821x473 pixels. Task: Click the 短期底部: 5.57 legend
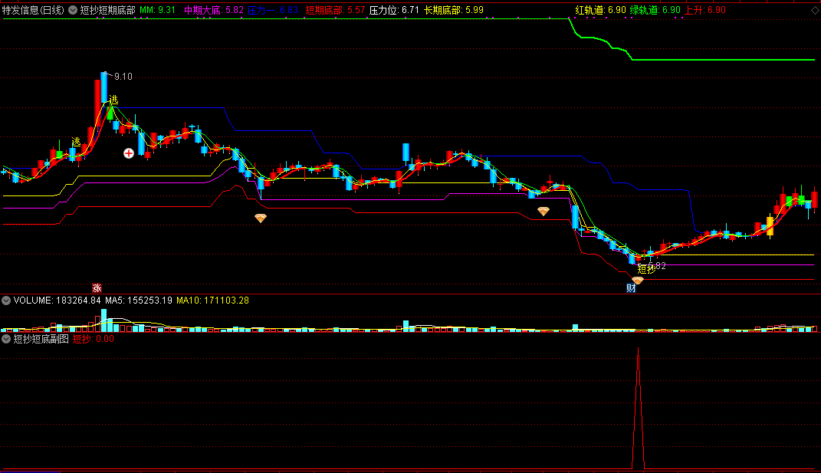[x=335, y=10]
